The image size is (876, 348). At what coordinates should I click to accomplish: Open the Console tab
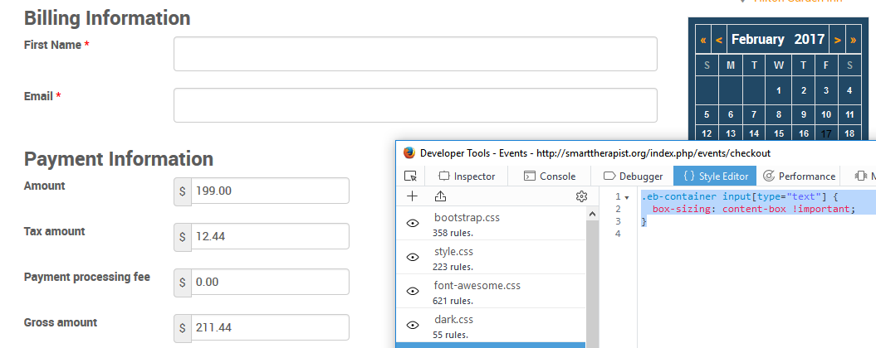coord(550,176)
